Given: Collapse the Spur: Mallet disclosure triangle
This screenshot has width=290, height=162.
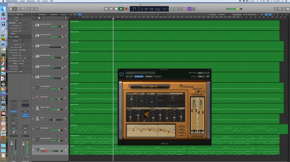Looking at the screenshot, I should click(x=9, y=37).
